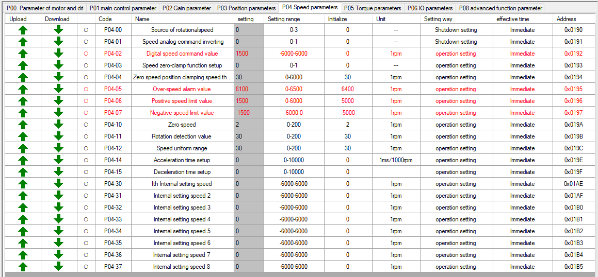Image resolution: width=598 pixels, height=277 pixels.
Task: Click address cell 0x0192
Action: click(574, 54)
